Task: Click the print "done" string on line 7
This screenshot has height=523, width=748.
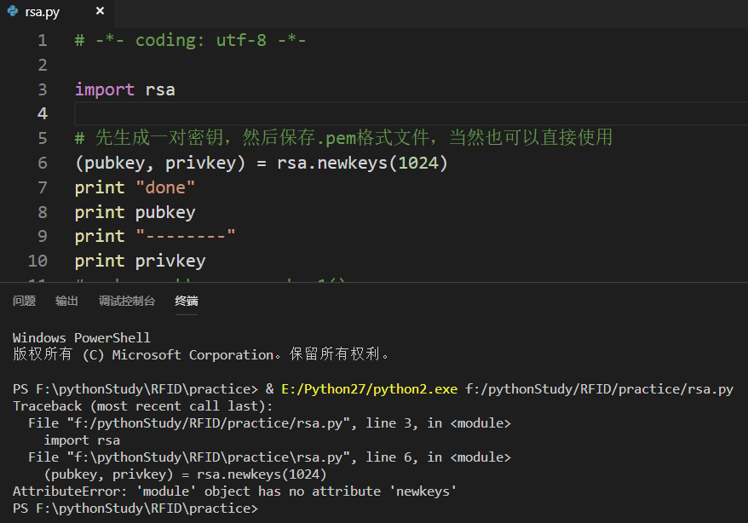Action: 164,187
